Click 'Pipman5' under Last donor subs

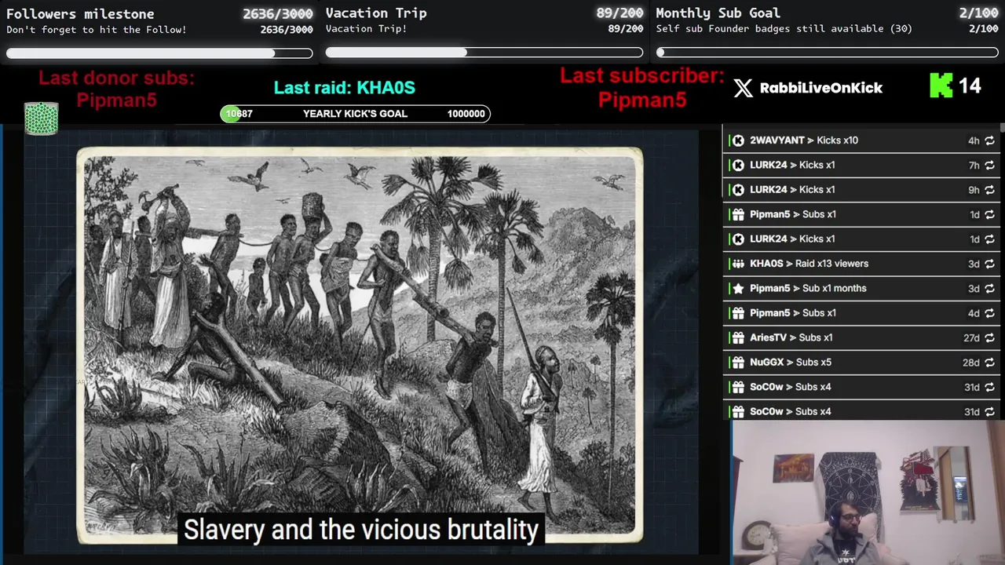tap(116, 100)
